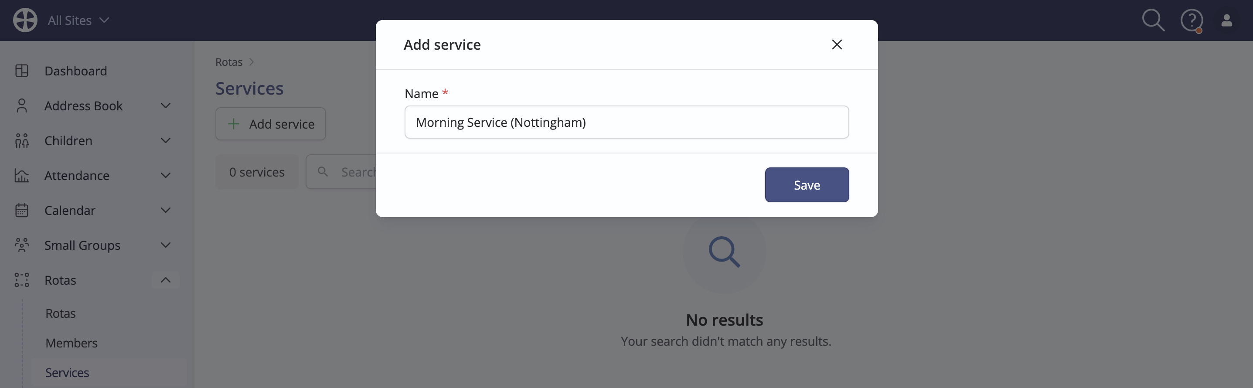Click into the Name input field
The height and width of the screenshot is (388, 1253).
pos(626,122)
